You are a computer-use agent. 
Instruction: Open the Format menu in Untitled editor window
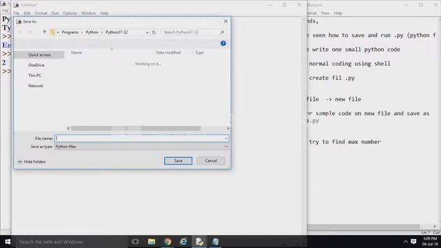pos(41,13)
